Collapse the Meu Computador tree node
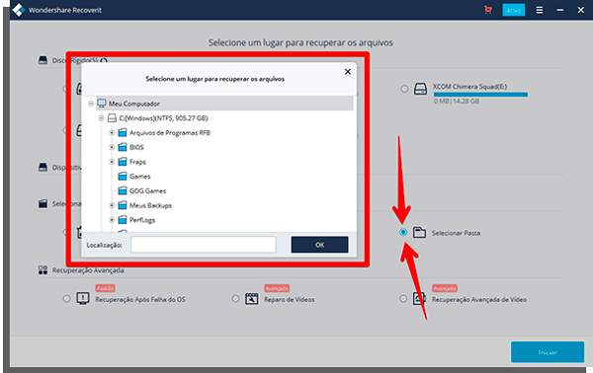Image resolution: width=593 pixels, height=373 pixels. [x=91, y=104]
